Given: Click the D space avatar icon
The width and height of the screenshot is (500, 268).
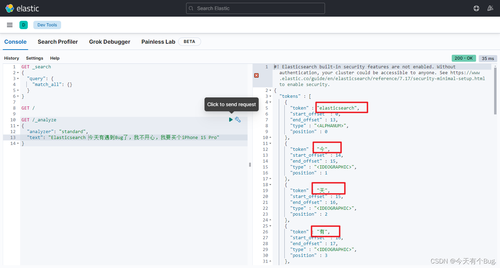Looking at the screenshot, I should click(24, 25).
